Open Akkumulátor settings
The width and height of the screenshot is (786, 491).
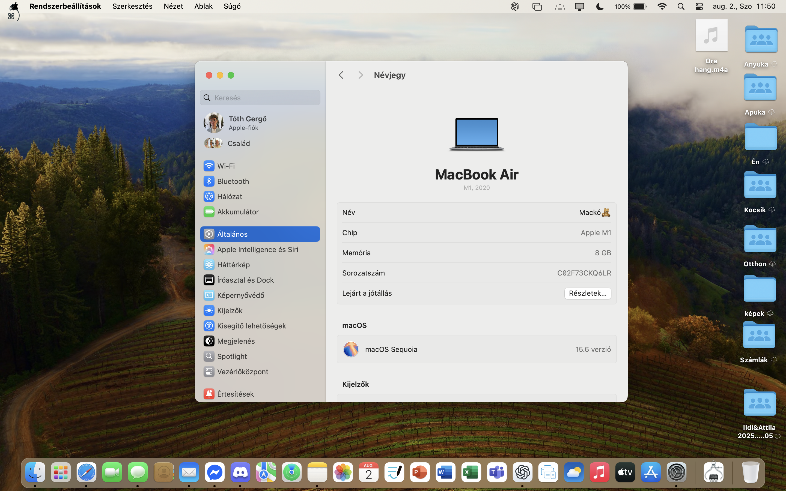tap(260, 212)
